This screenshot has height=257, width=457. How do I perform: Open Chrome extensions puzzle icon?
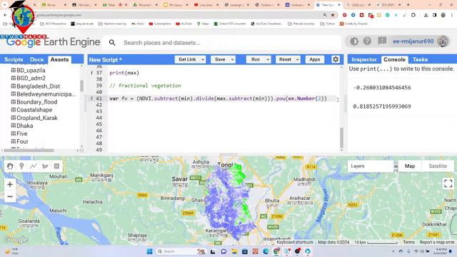(x=413, y=15)
